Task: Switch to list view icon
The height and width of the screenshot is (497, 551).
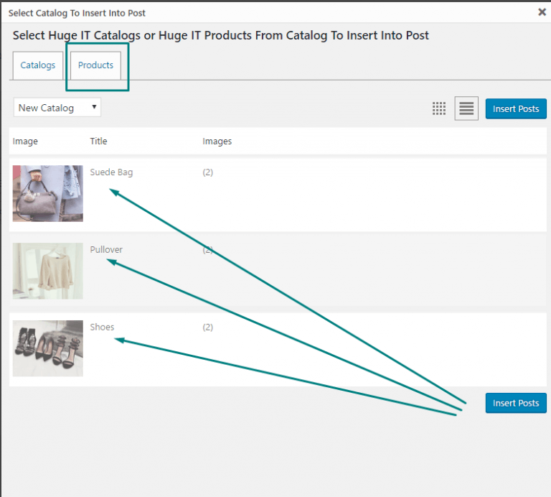Action: tap(466, 108)
